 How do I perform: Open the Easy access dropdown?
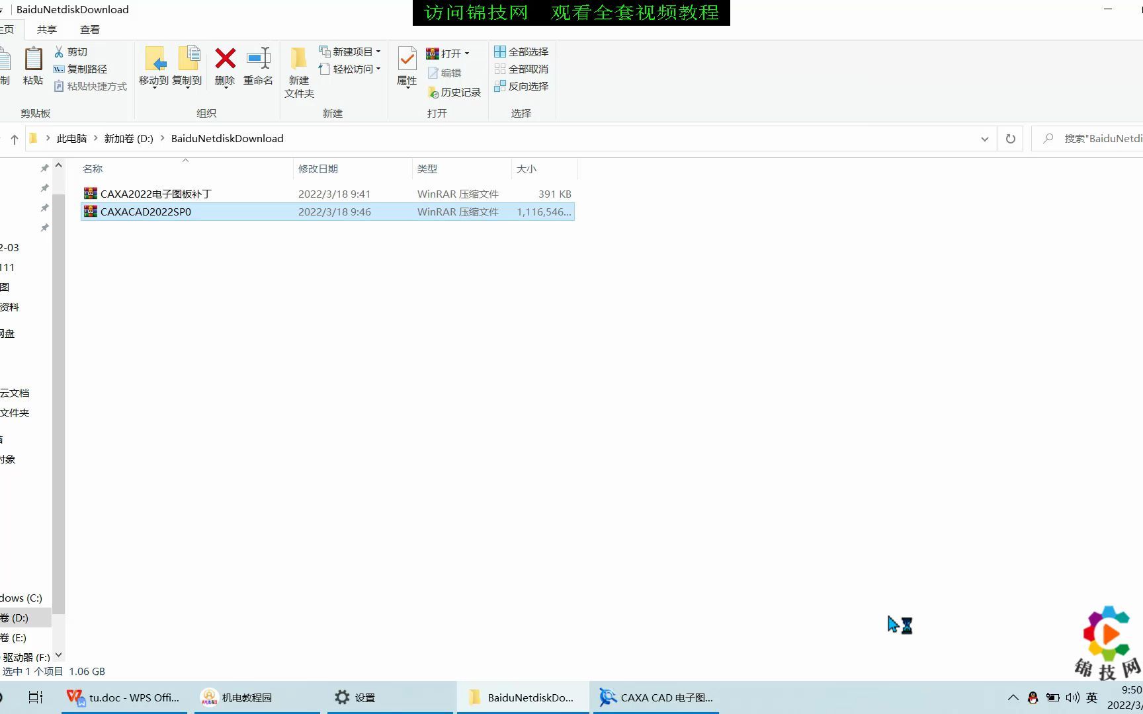(350, 69)
